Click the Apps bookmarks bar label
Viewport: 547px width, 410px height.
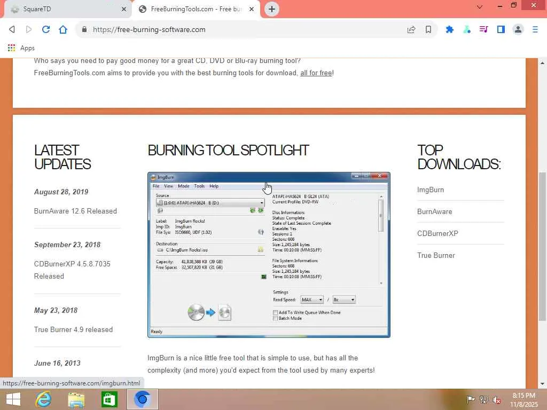[27, 48]
